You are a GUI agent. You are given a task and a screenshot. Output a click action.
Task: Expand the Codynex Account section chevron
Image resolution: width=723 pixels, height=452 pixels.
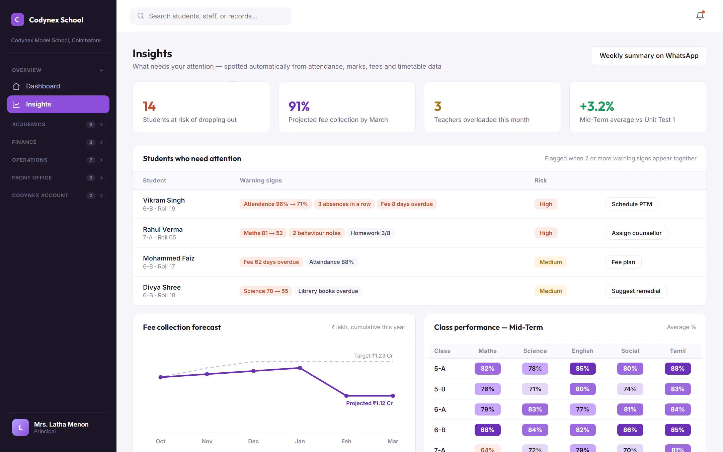[101, 196]
